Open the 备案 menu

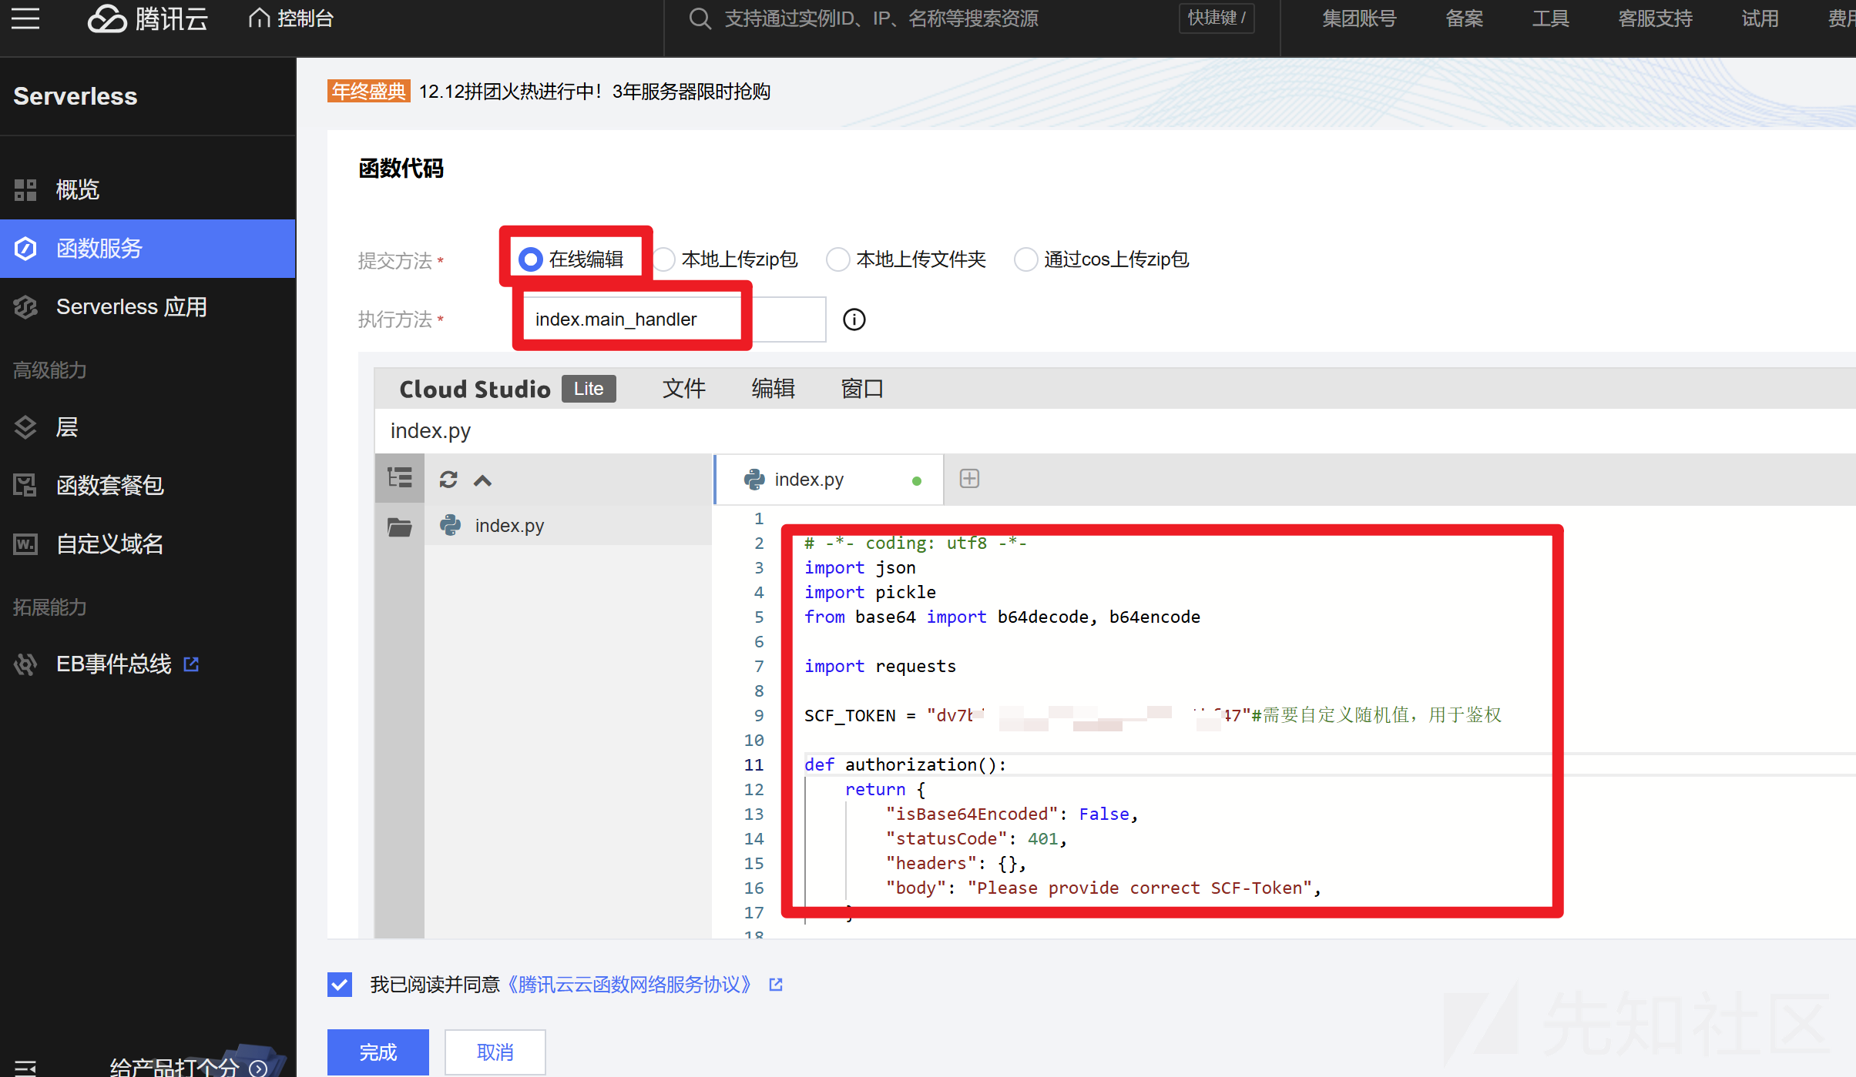tap(1464, 18)
